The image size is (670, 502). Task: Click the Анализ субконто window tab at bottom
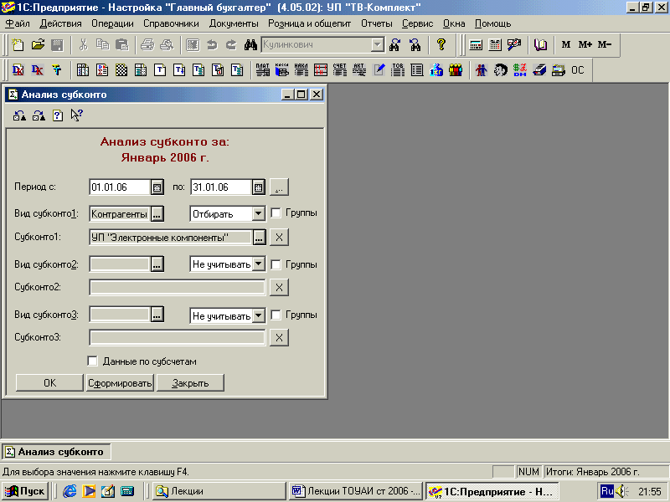pos(56,452)
